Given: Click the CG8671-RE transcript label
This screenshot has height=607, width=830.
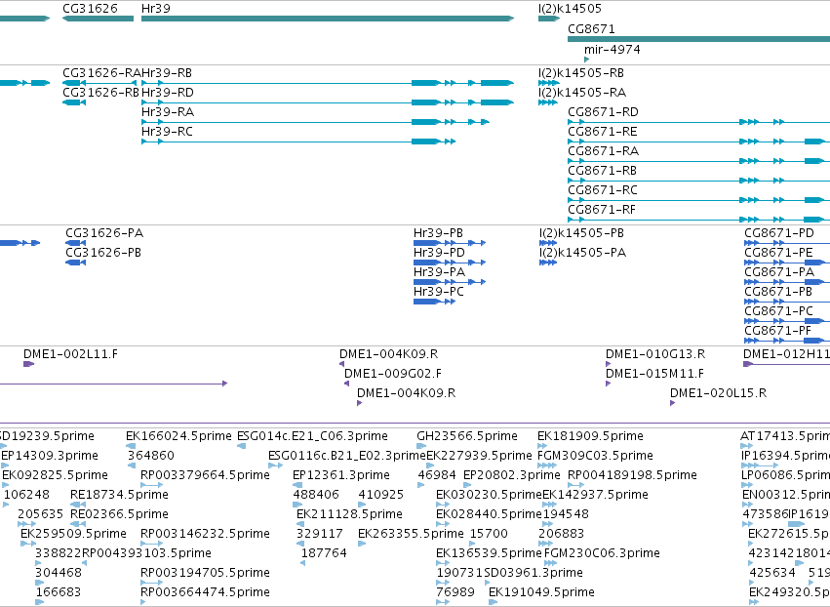Looking at the screenshot, I should click(603, 132).
